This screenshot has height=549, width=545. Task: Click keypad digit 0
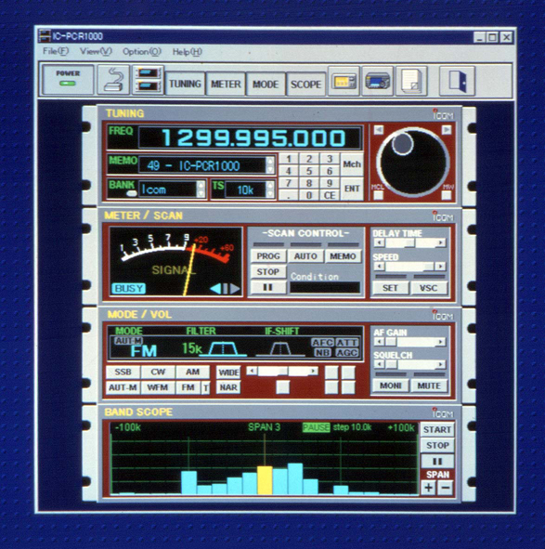pos(309,195)
